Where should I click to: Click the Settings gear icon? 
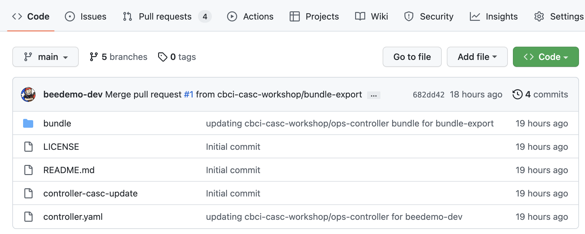point(539,16)
